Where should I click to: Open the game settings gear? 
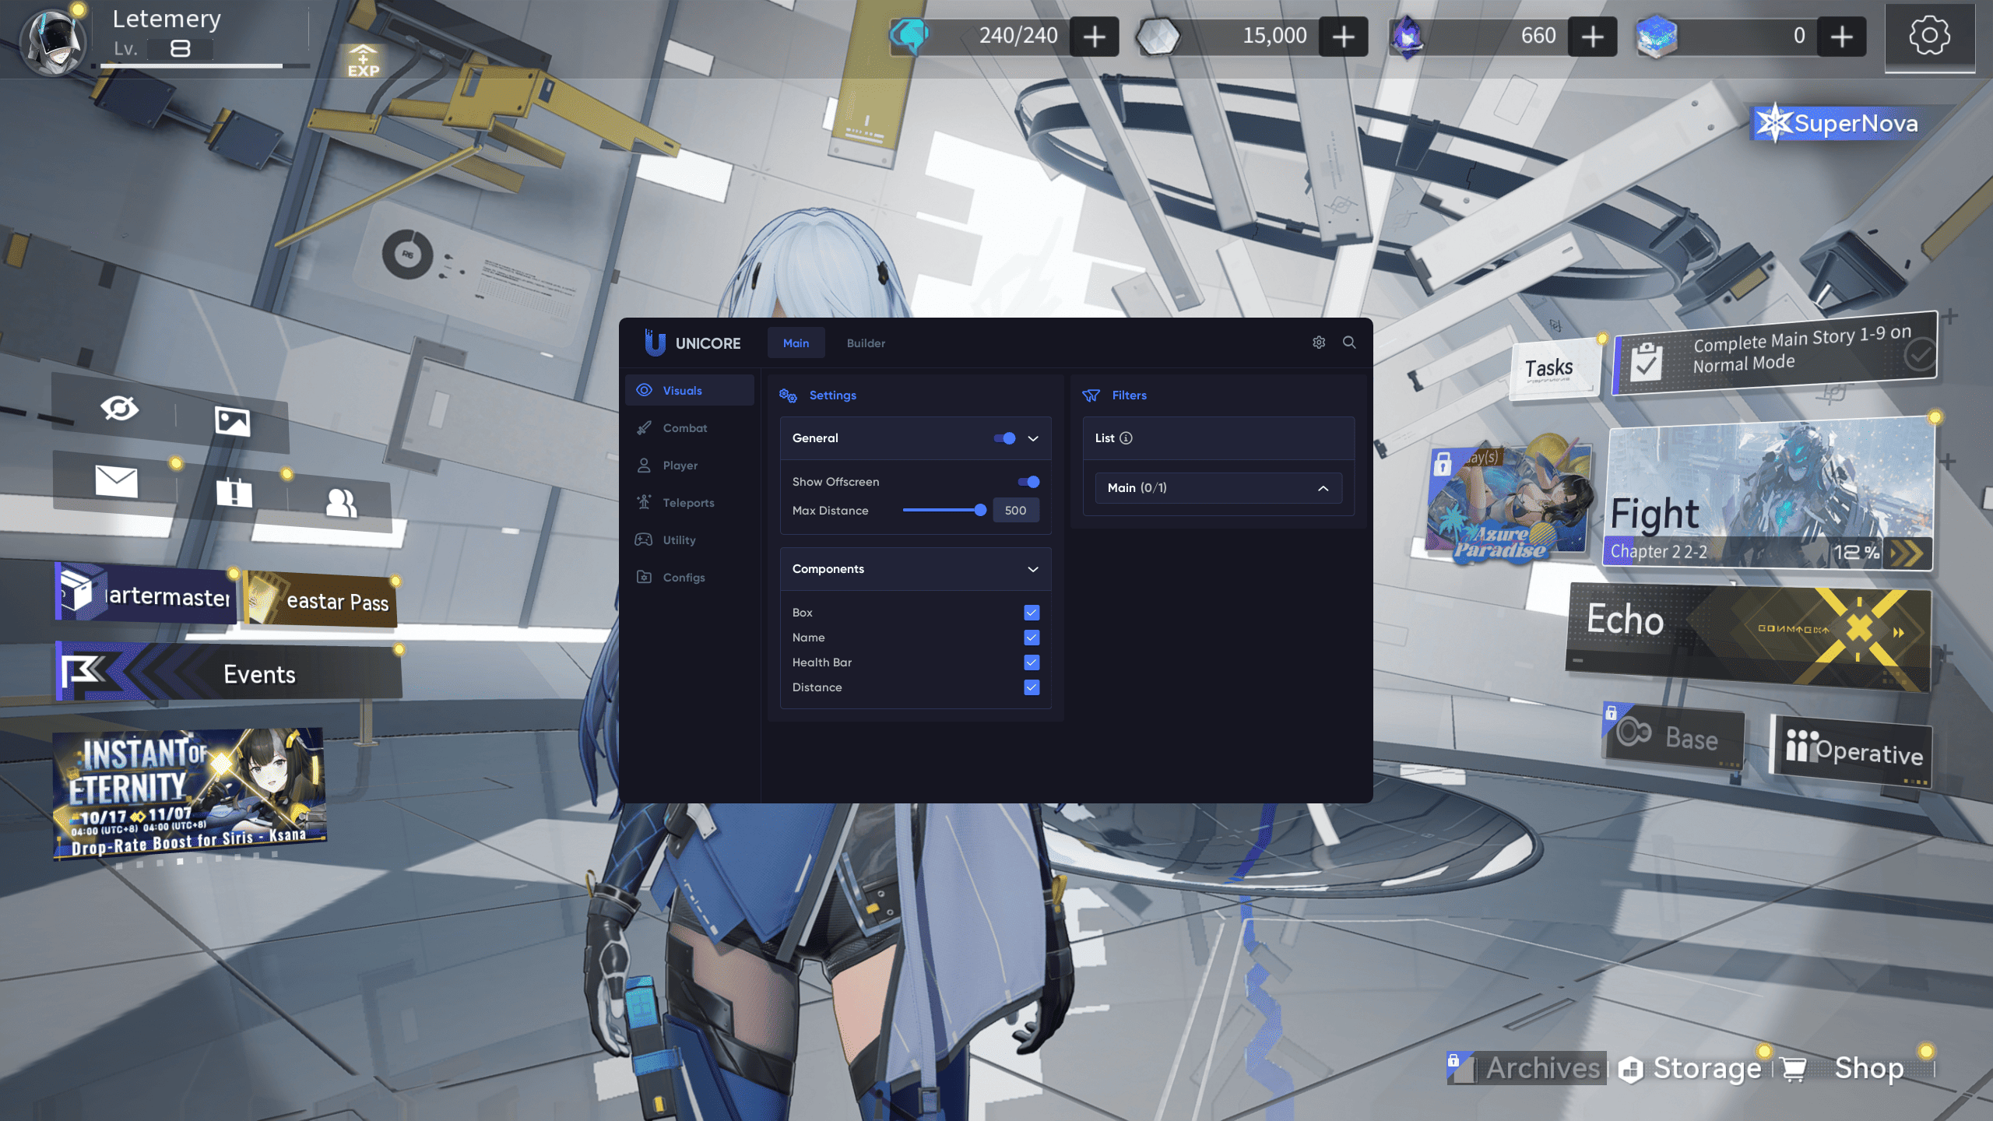tap(1929, 36)
